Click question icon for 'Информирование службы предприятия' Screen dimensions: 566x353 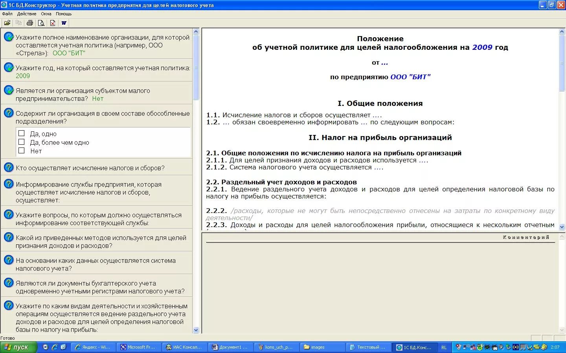pyautogui.click(x=9, y=184)
